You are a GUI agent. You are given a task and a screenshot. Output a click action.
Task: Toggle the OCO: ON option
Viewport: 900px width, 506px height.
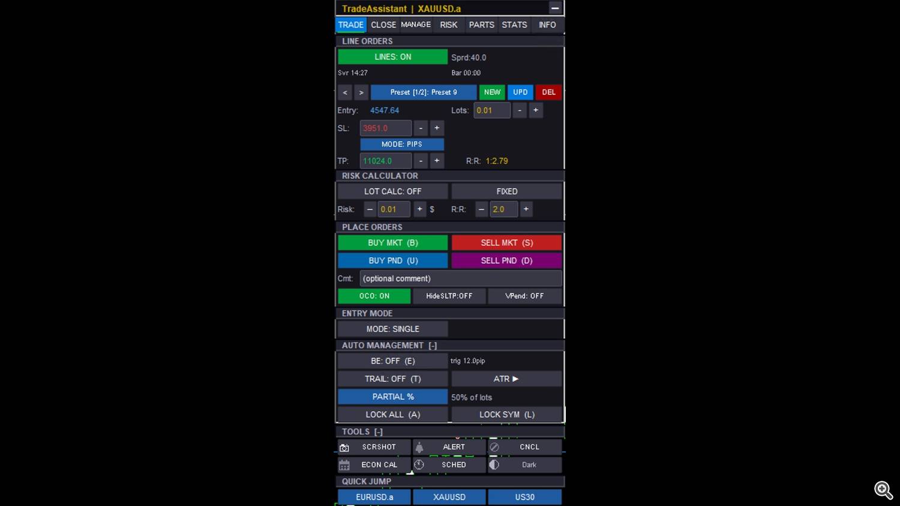point(374,296)
